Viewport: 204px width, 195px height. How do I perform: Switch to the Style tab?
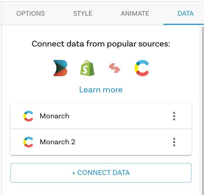coord(83,14)
